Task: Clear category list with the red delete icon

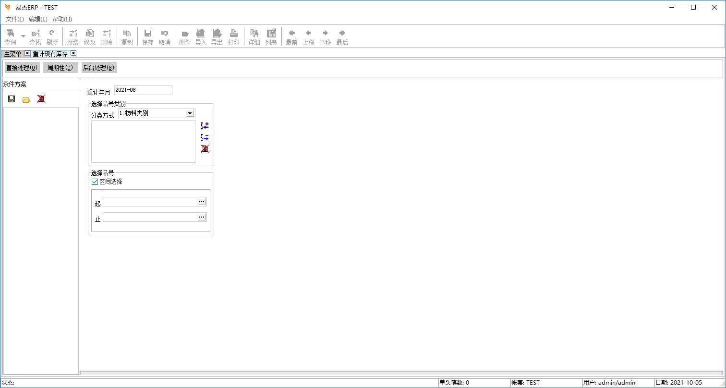Action: coord(205,149)
